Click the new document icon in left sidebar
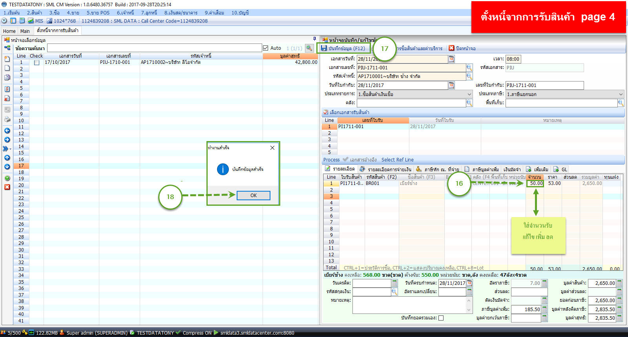Image resolution: width=628 pixels, height=337 pixels. click(x=7, y=59)
